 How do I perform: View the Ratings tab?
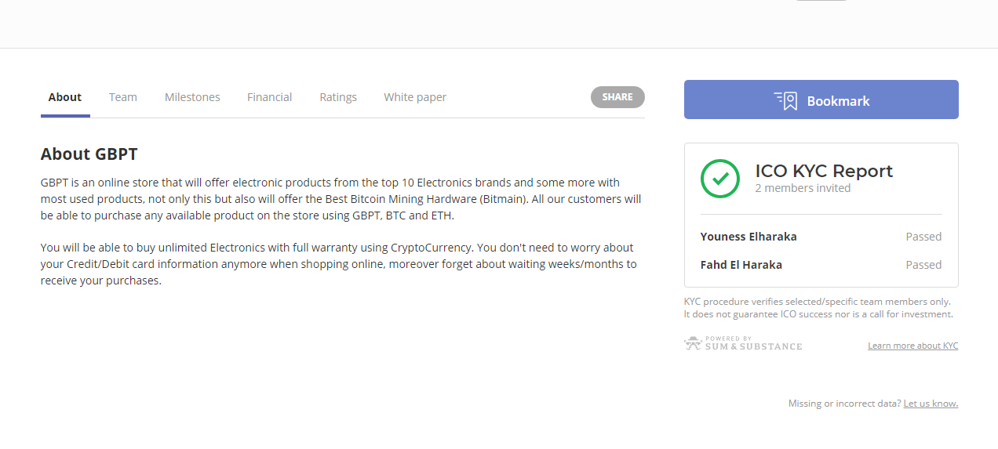(x=338, y=97)
